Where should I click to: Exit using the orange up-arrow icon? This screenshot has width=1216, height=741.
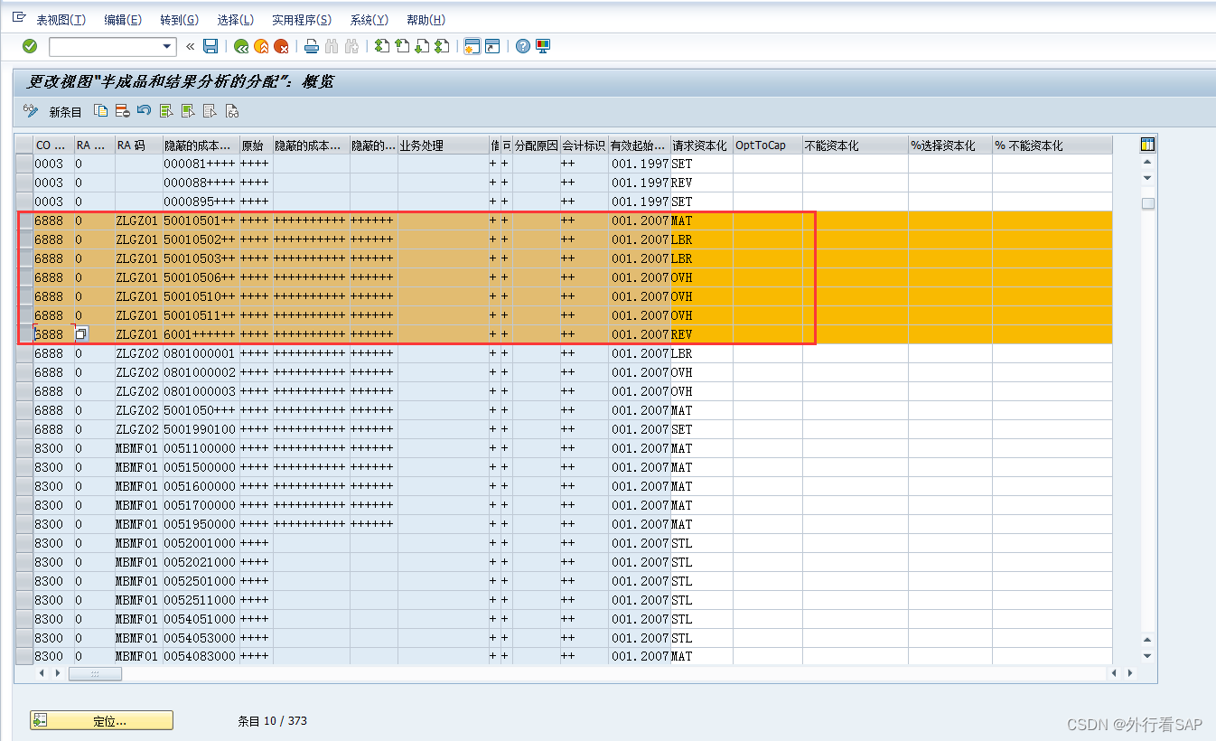[261, 46]
